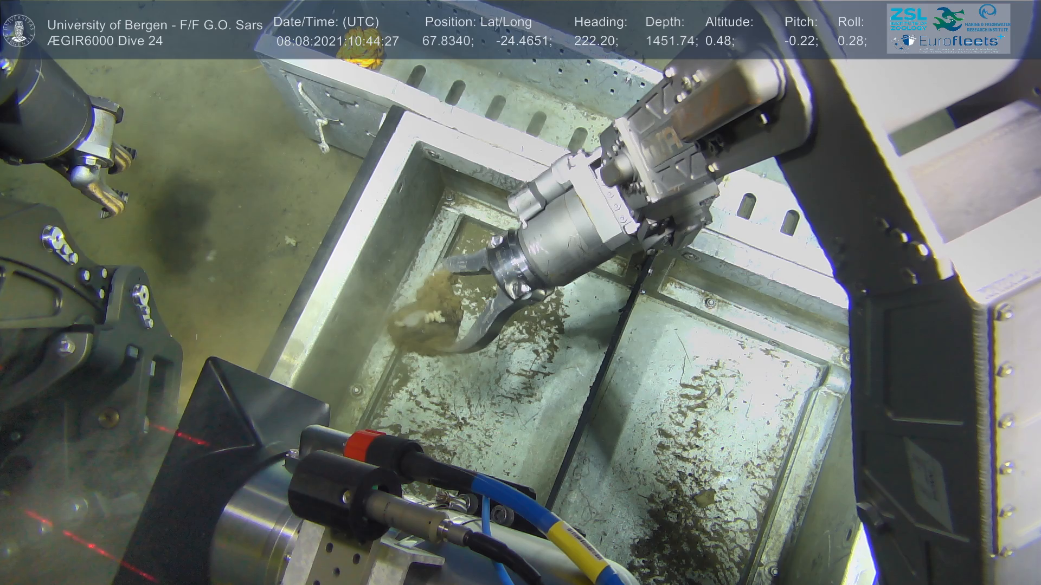Select the Position Lat/Long header

pyautogui.click(x=478, y=22)
